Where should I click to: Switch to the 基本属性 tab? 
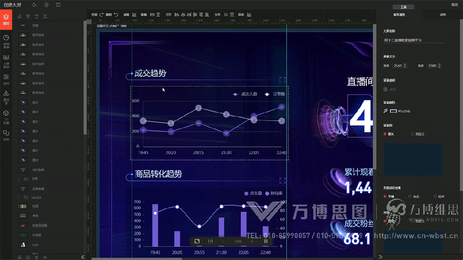coord(399,15)
